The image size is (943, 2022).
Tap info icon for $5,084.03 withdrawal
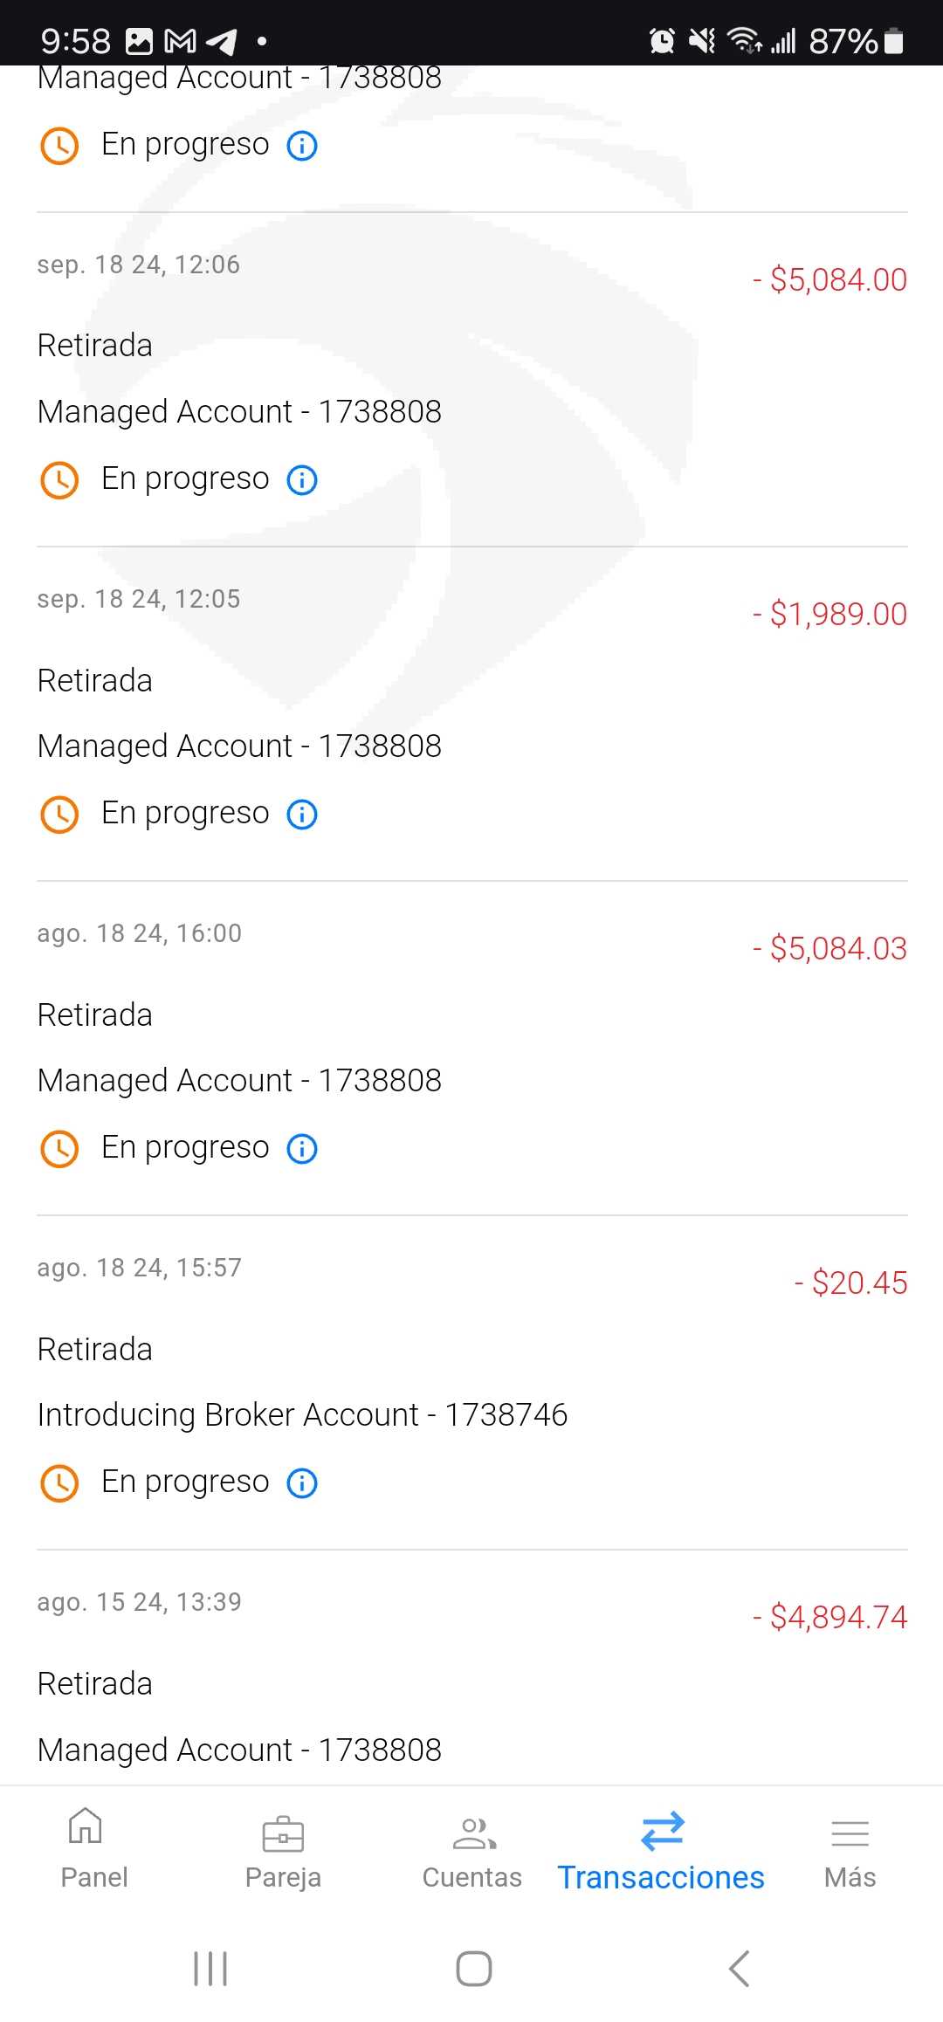(x=302, y=1148)
